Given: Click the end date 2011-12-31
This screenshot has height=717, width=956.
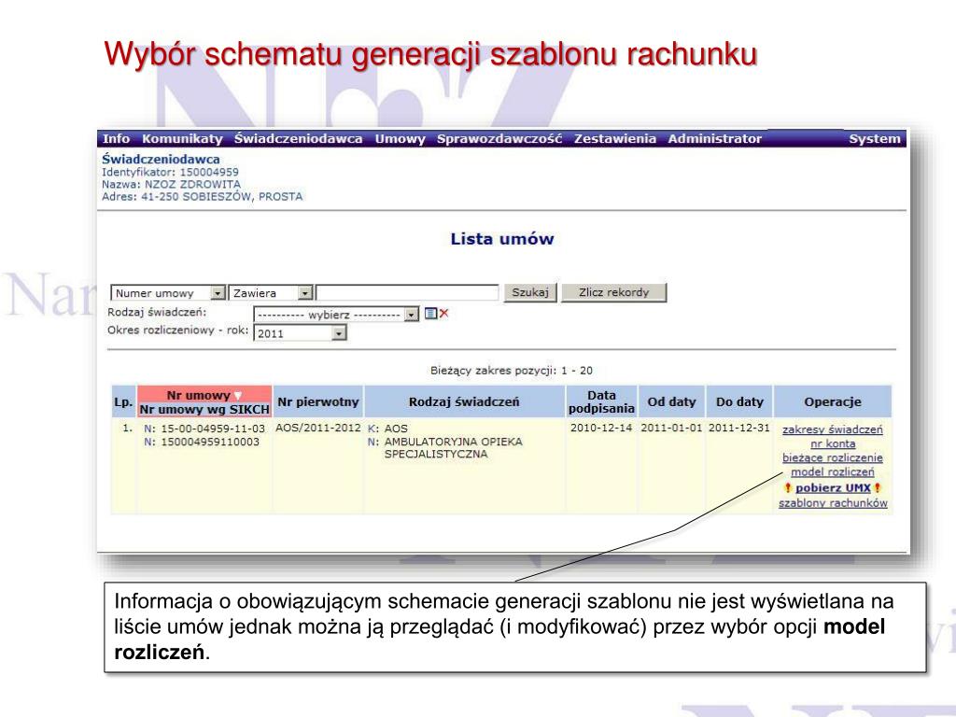Looking at the screenshot, I should [739, 428].
